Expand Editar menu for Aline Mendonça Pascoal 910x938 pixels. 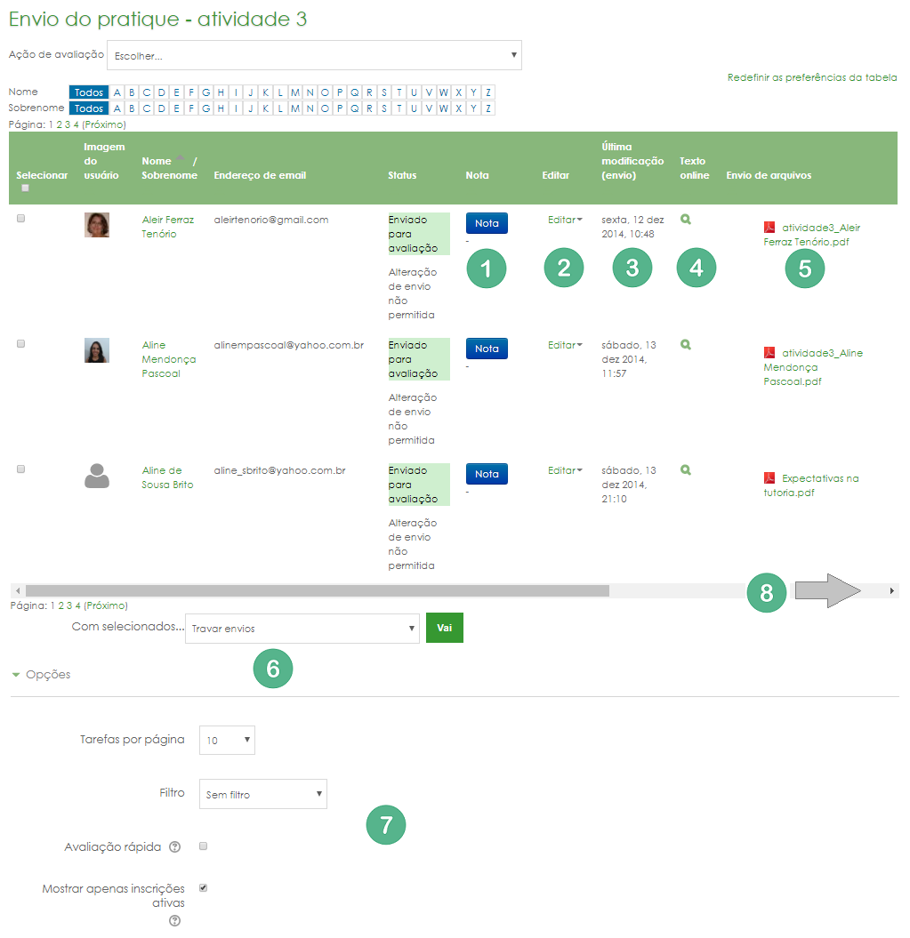point(565,345)
